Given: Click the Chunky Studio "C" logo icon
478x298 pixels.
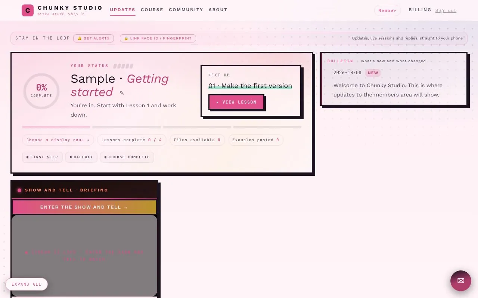Looking at the screenshot, I should point(28,10).
